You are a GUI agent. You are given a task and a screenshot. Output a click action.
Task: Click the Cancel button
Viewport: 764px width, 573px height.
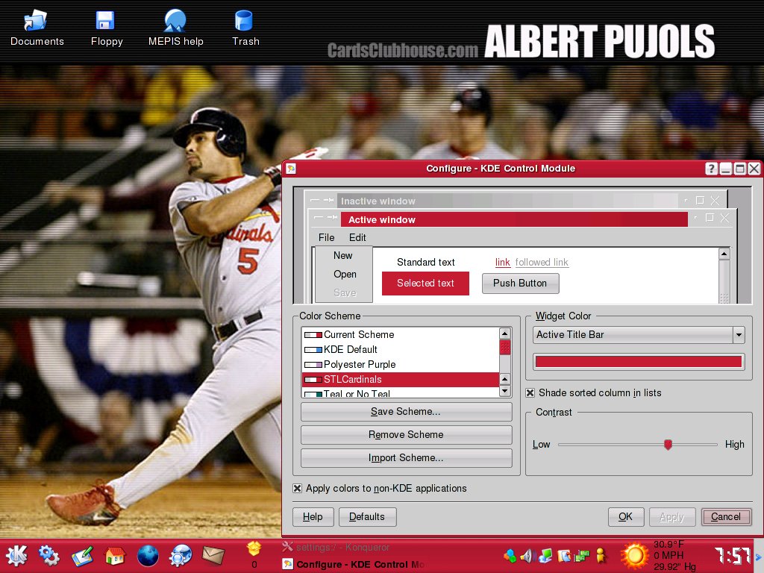pos(726,517)
